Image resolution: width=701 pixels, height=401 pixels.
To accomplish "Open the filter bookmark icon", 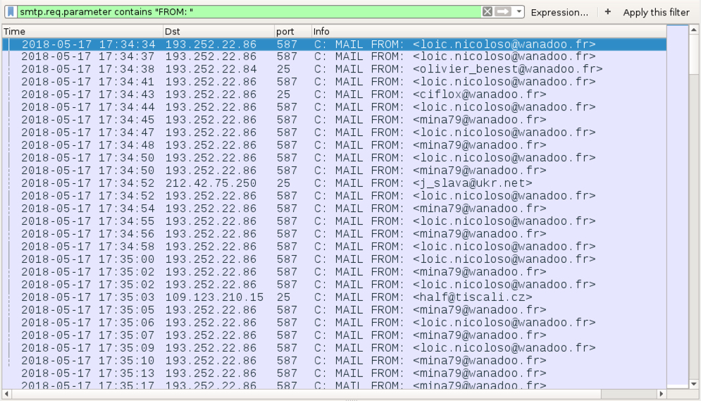I will coord(11,12).
